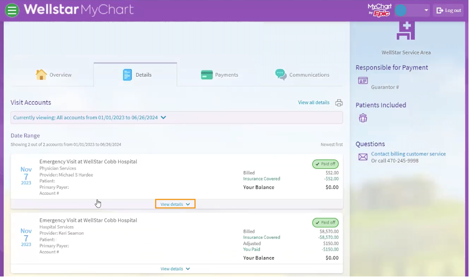Click WellStar Service Area label
The width and height of the screenshot is (469, 277).
406,52
